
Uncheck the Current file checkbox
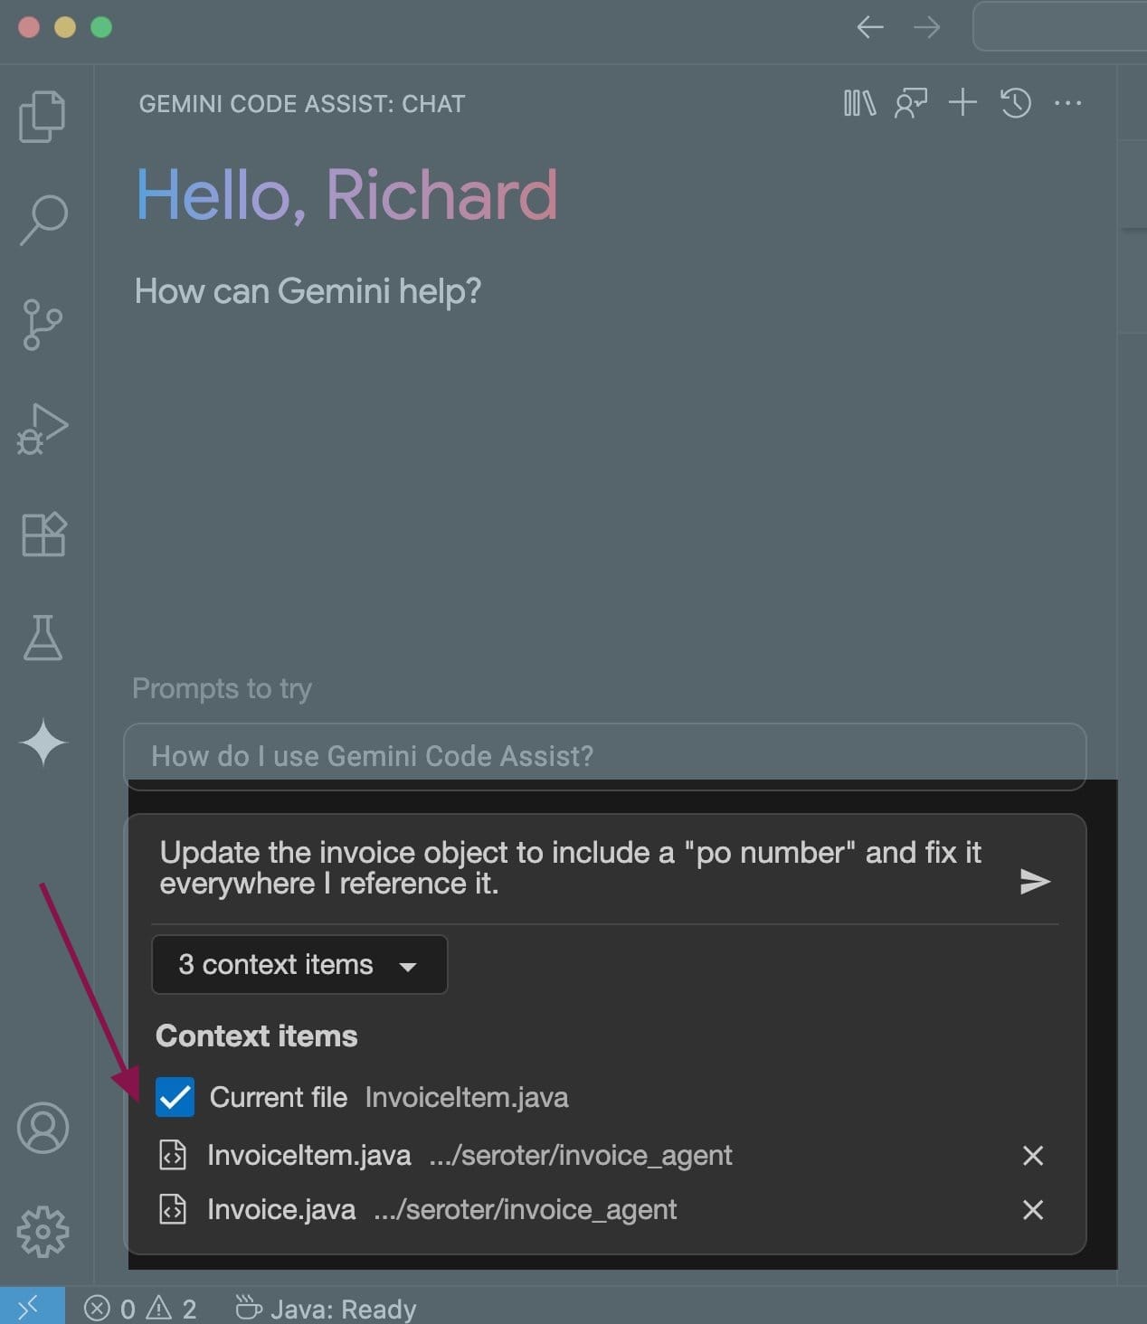tap(175, 1097)
